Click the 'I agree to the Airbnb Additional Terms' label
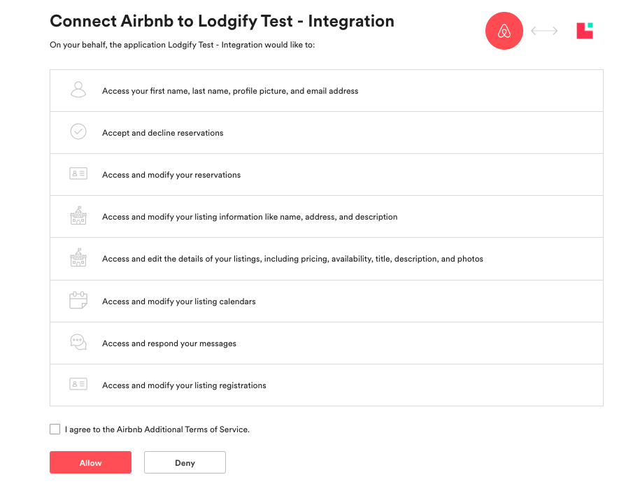This screenshot has height=498, width=640. pyautogui.click(x=157, y=429)
